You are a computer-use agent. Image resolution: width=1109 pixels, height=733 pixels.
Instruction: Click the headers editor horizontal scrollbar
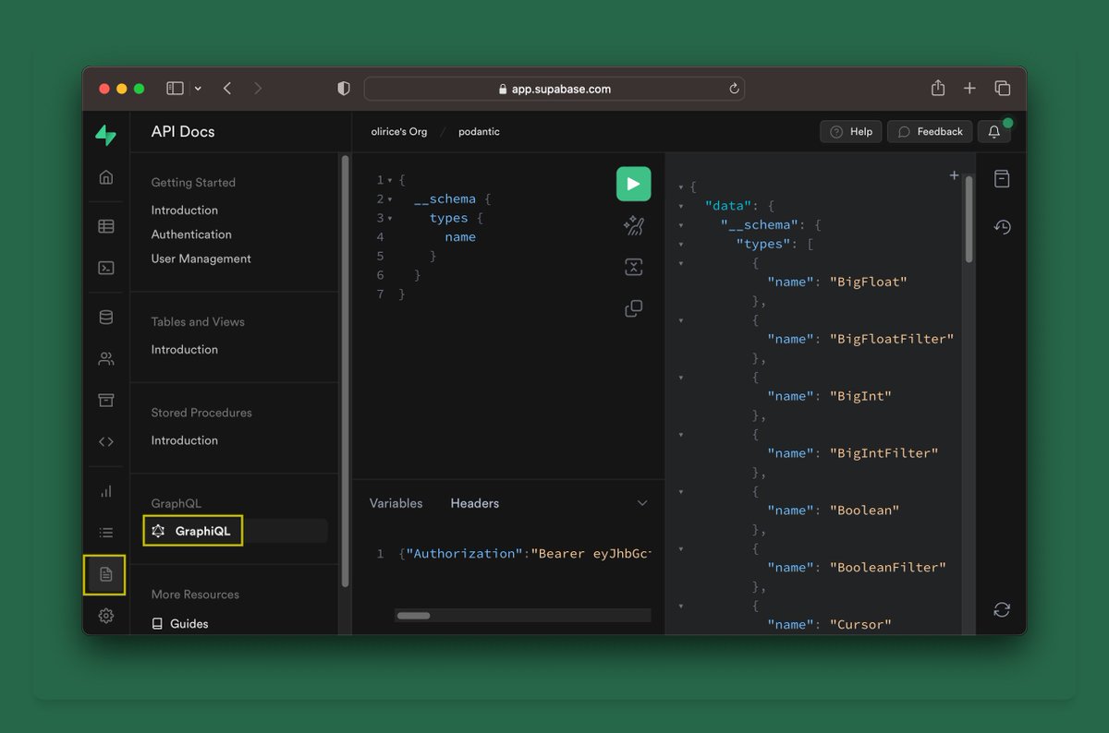(413, 616)
